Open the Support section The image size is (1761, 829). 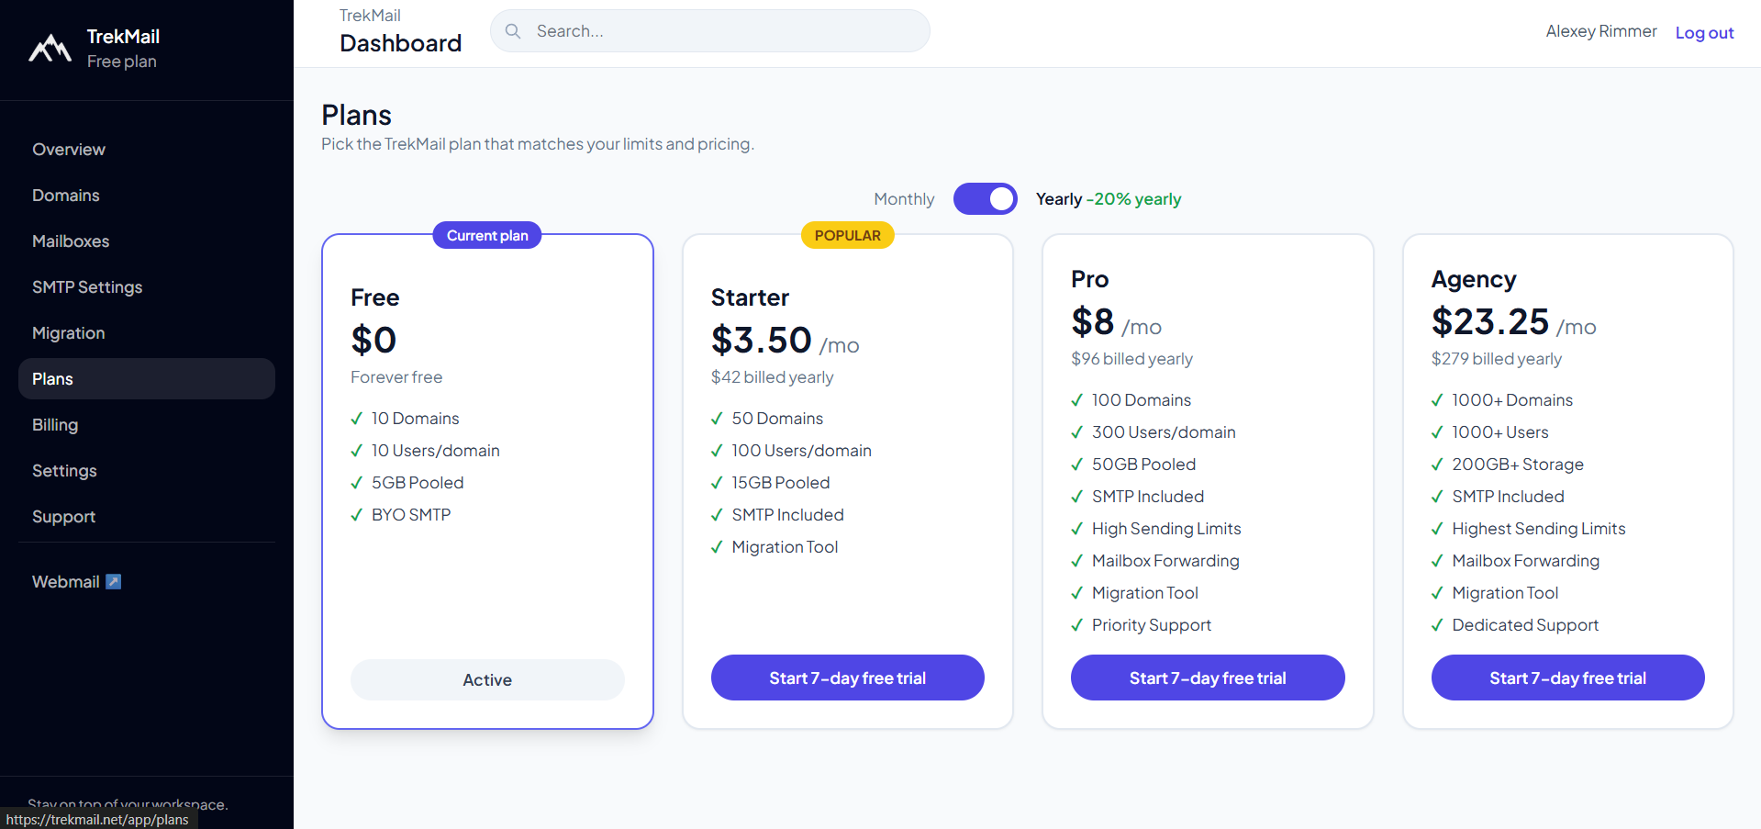tap(63, 517)
